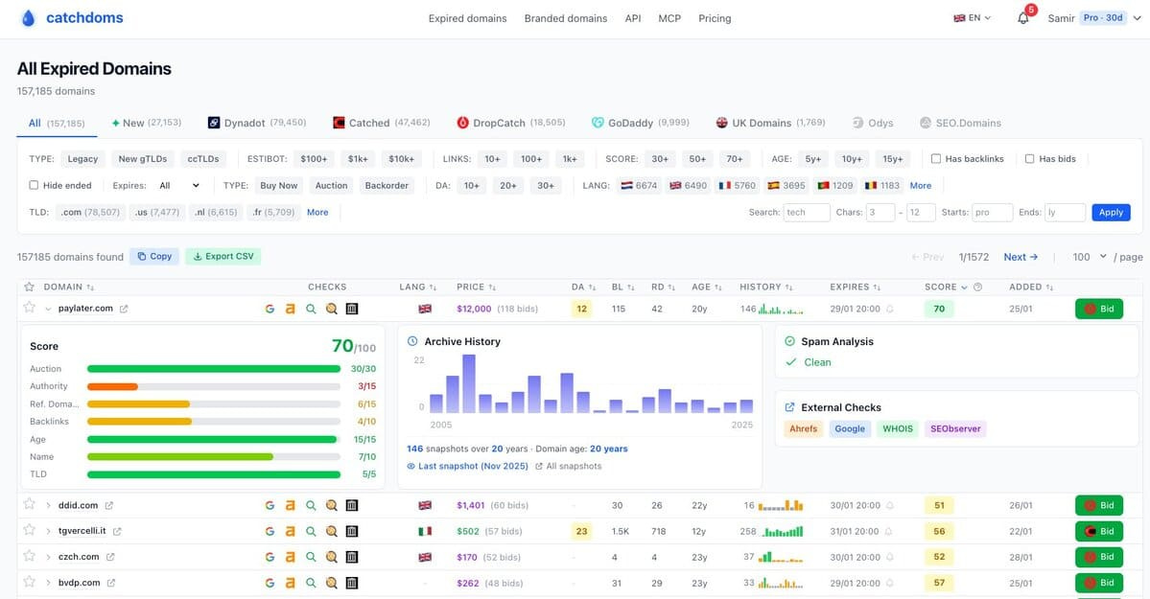Click SEObserver-style magnifier icon for ddid.com
This screenshot has height=599, width=1150.
pyautogui.click(x=332, y=505)
